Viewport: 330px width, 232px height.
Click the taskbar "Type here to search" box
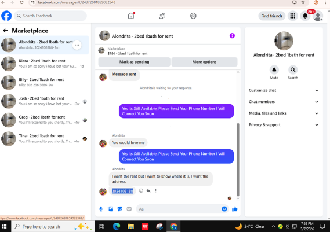tap(53, 227)
